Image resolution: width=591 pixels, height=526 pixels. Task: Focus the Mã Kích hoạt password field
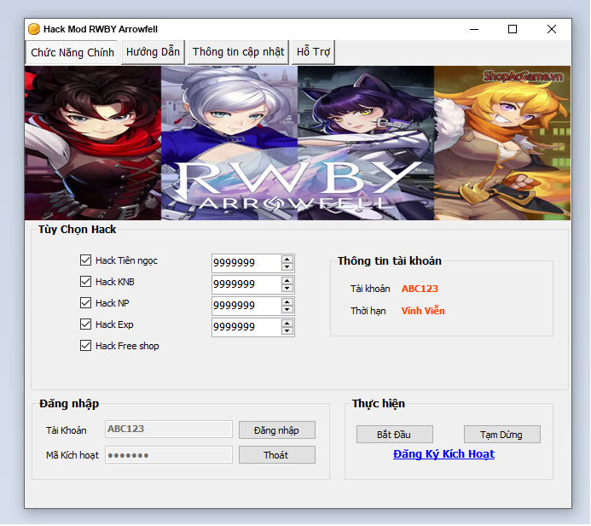pos(169,454)
